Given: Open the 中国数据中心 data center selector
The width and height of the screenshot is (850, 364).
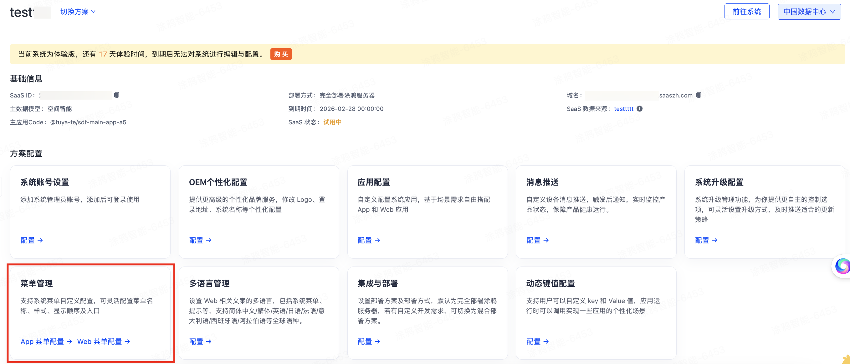Looking at the screenshot, I should click(x=809, y=12).
